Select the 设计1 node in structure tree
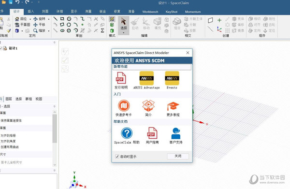The width and height of the screenshot is (290, 189). (13, 48)
